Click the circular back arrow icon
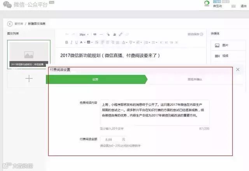The height and width of the screenshot is (171, 249). [10, 24]
